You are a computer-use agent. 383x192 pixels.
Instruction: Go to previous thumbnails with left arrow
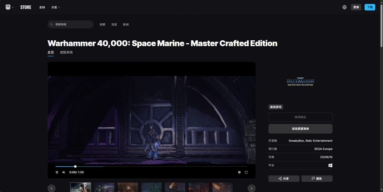pos(51,188)
